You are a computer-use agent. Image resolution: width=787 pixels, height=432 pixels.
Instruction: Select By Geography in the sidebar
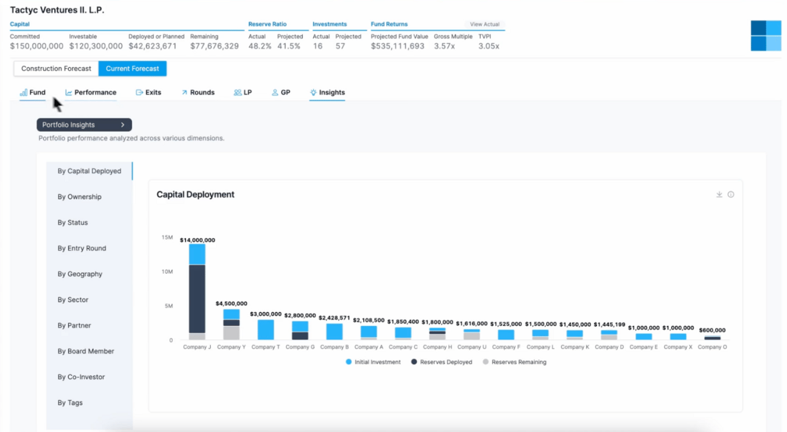pos(80,274)
